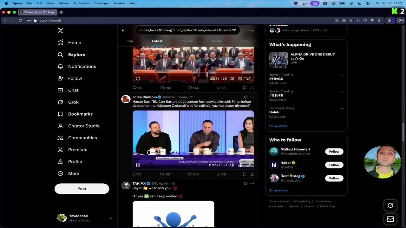Screen dimensions: 406x228
Task: Open zavadanak account options menu
Action: (x=110, y=218)
